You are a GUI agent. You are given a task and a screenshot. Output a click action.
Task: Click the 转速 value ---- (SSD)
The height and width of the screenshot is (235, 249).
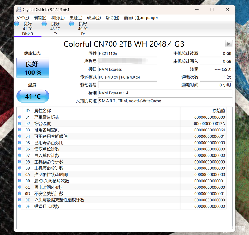(x=216, y=69)
